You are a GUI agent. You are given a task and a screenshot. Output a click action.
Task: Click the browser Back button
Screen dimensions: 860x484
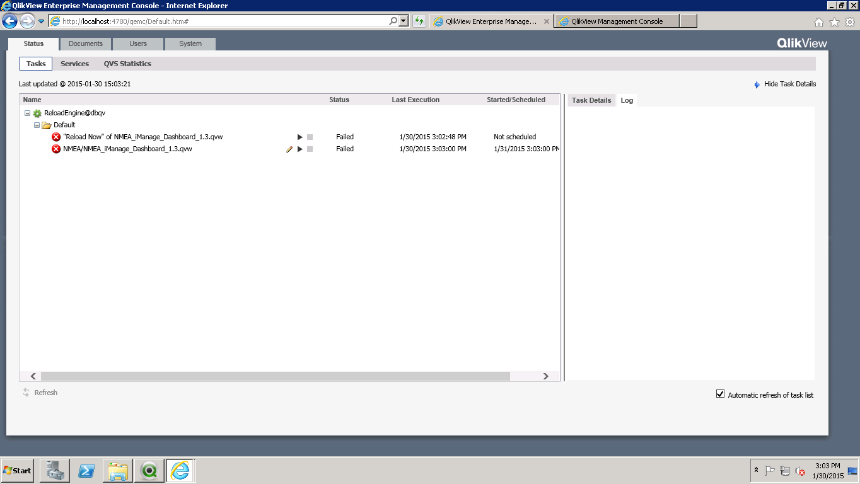click(x=9, y=21)
